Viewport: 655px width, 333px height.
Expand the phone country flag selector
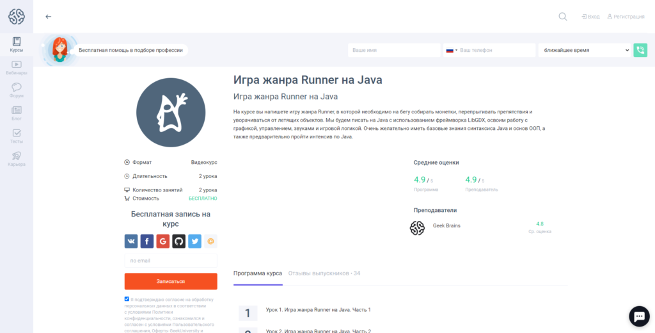[x=451, y=50]
